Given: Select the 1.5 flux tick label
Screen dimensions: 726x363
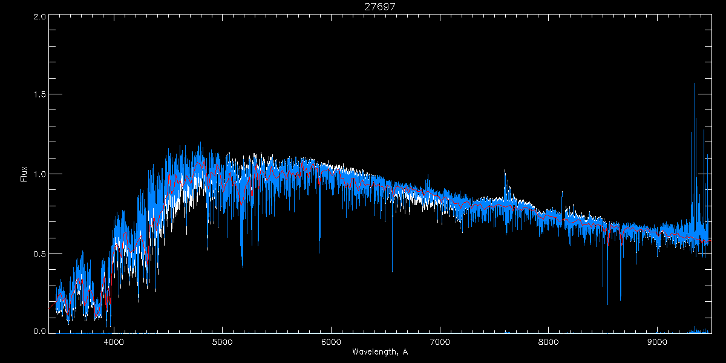Looking at the screenshot, I should (39, 95).
